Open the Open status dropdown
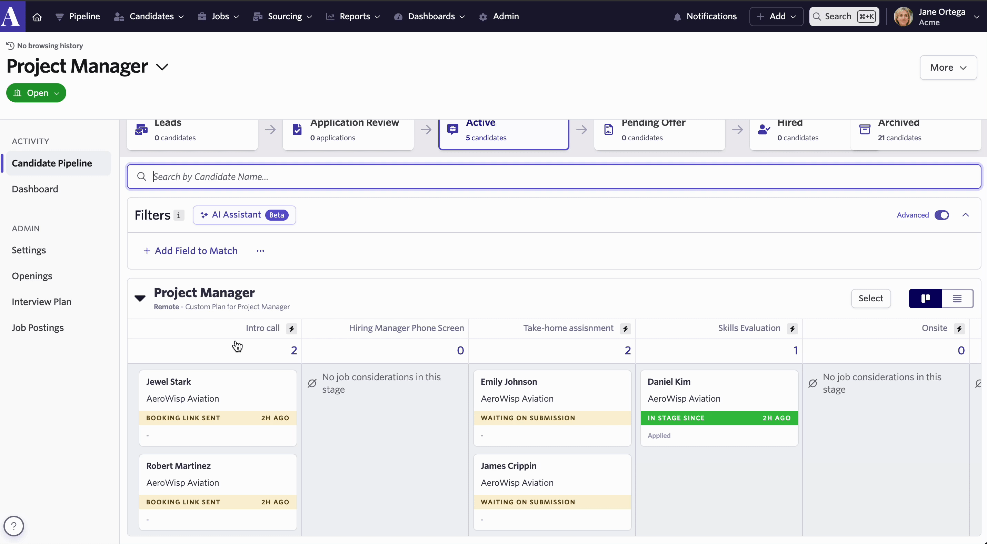The height and width of the screenshot is (544, 987). (36, 93)
